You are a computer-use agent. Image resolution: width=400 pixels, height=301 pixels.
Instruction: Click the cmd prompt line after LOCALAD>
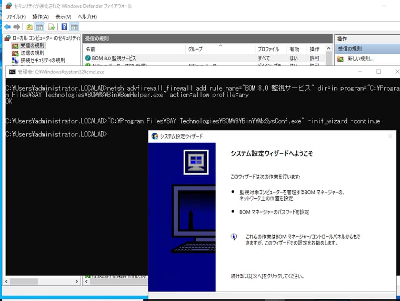[x=56, y=134]
